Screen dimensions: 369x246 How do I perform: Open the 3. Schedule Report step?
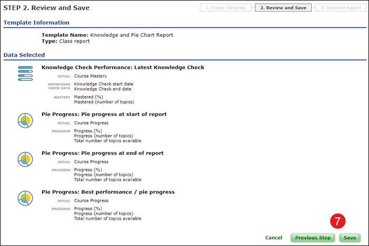click(x=341, y=8)
